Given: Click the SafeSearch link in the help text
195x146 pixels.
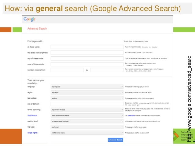Looking at the screenshot, I should (131, 116).
